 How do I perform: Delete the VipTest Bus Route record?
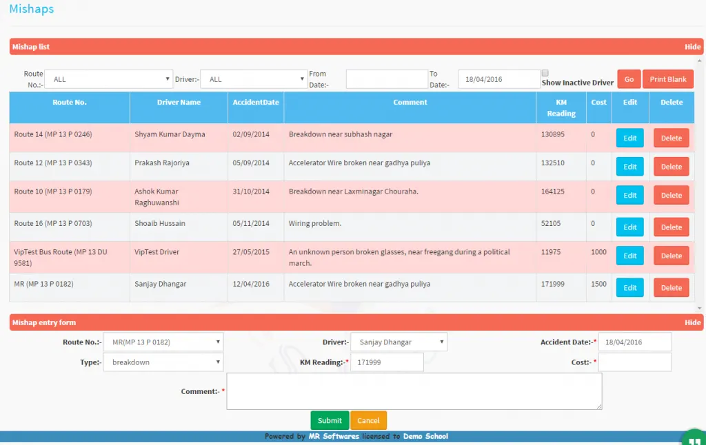[x=671, y=256]
